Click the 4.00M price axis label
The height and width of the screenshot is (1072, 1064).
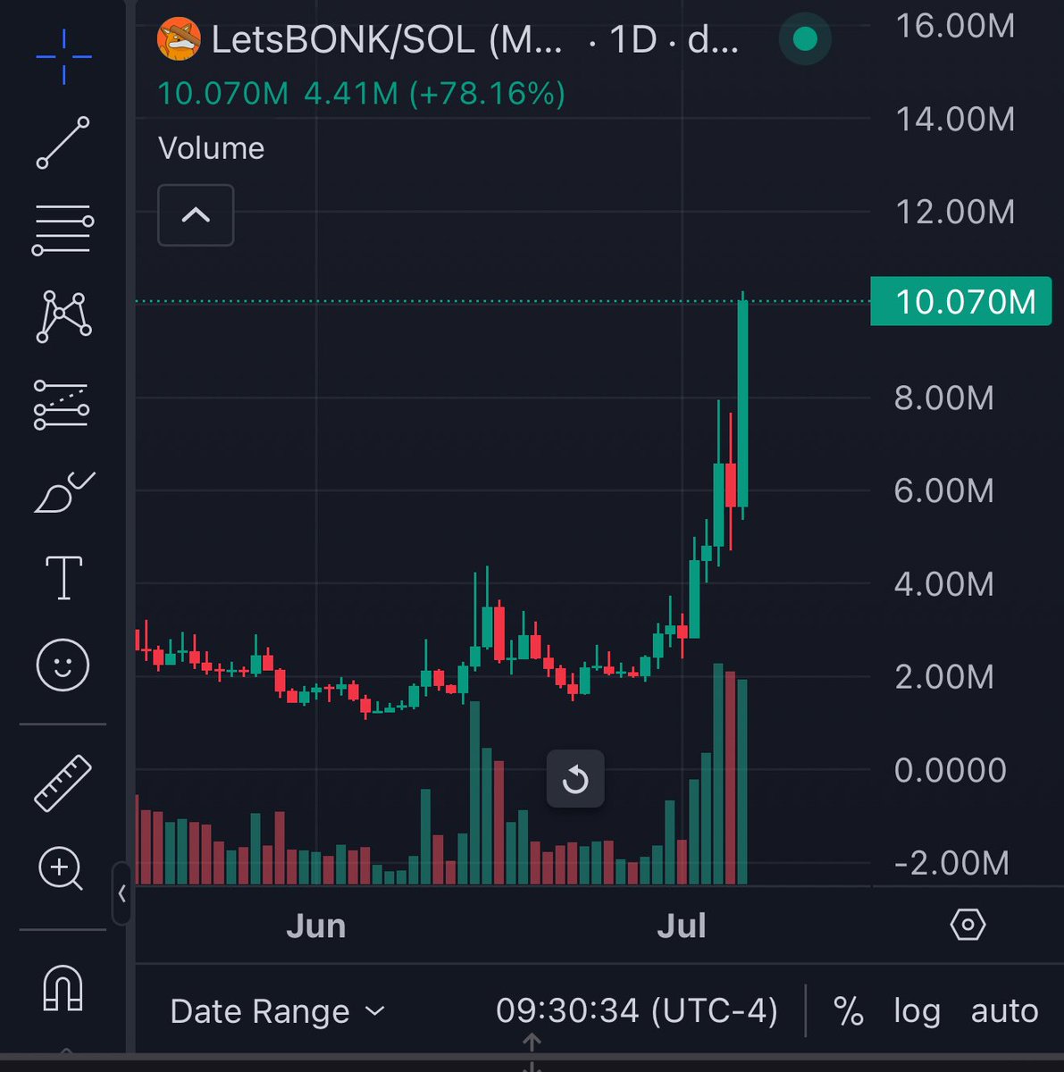point(944,584)
